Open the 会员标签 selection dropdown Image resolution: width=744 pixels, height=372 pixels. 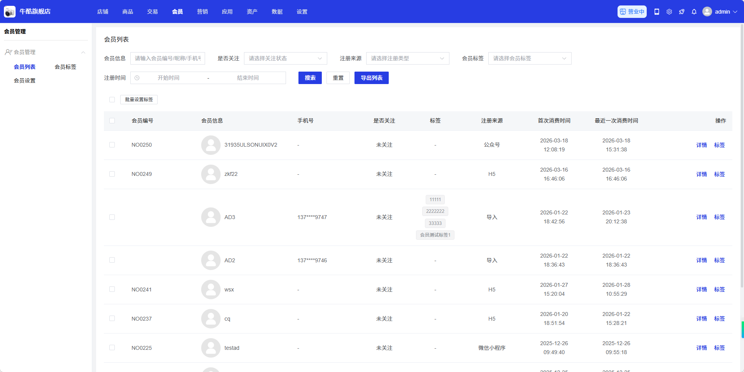tap(530, 58)
